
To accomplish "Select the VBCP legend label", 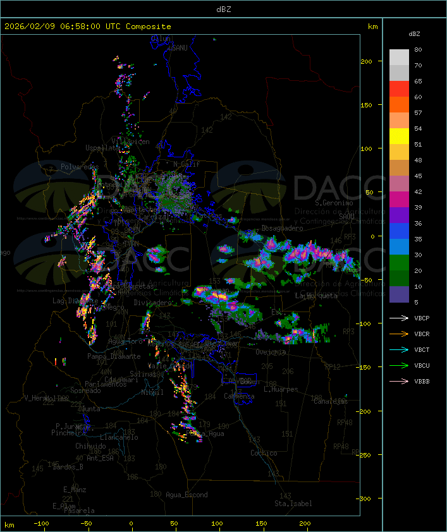I will click(x=422, y=318).
